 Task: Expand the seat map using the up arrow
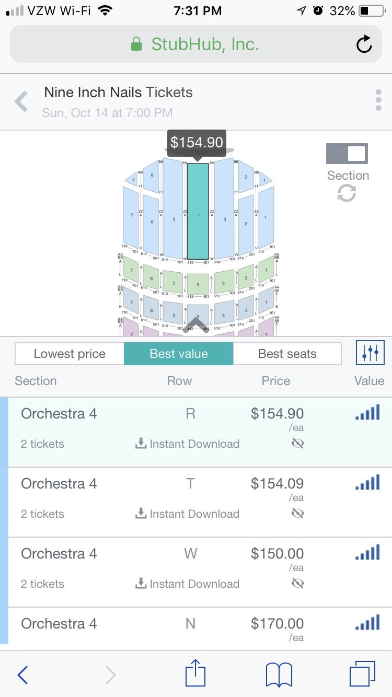pyautogui.click(x=196, y=324)
